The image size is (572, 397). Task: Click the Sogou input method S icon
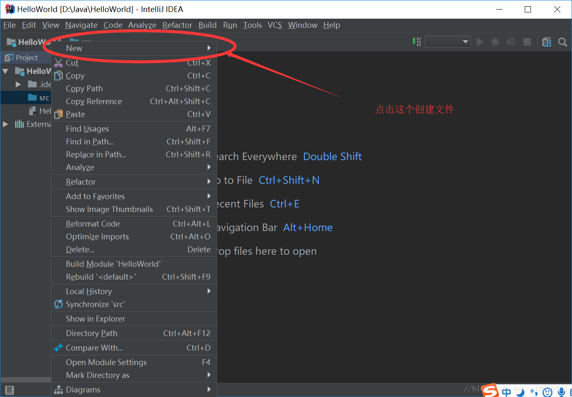tap(490, 390)
